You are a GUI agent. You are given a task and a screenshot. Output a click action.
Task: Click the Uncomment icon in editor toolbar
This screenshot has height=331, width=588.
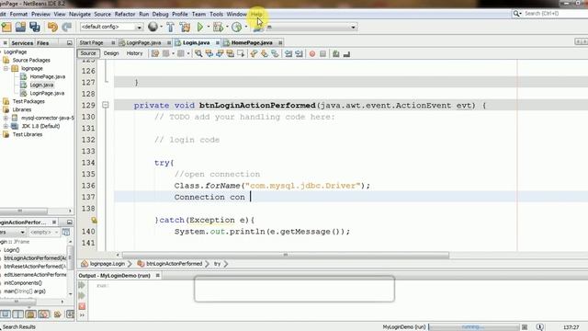346,54
